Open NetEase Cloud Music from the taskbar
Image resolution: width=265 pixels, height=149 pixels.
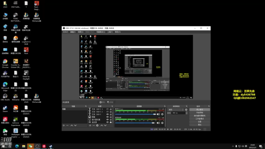[44, 146]
